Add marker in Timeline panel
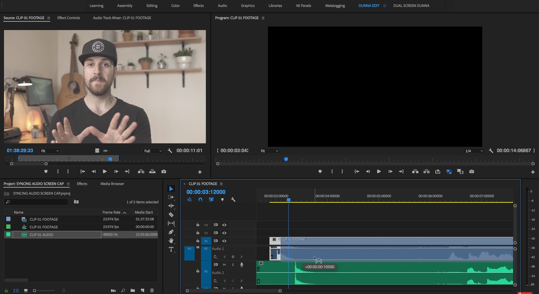Screen dimensions: 539x294 tap(222, 199)
